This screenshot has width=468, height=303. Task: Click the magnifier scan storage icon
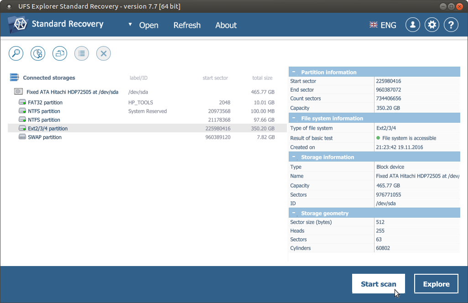pos(16,53)
